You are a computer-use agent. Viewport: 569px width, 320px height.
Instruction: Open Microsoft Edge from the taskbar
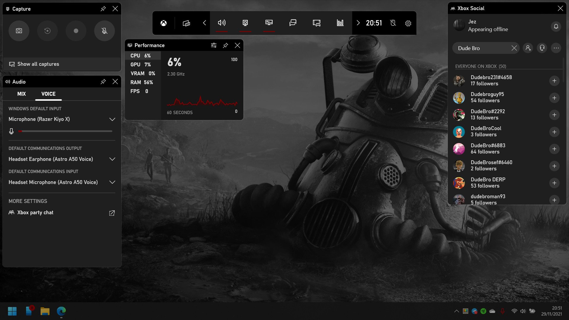click(61, 311)
